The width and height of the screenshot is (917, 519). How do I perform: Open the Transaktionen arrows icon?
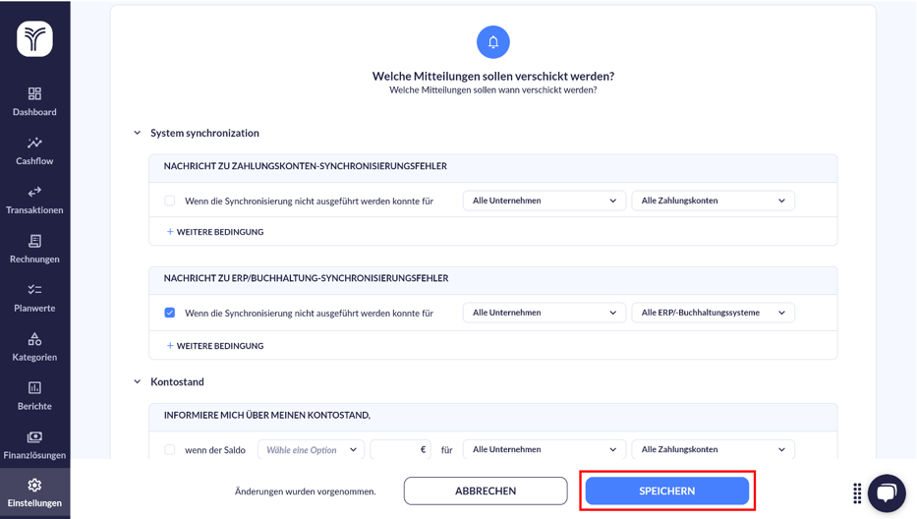pyautogui.click(x=34, y=193)
